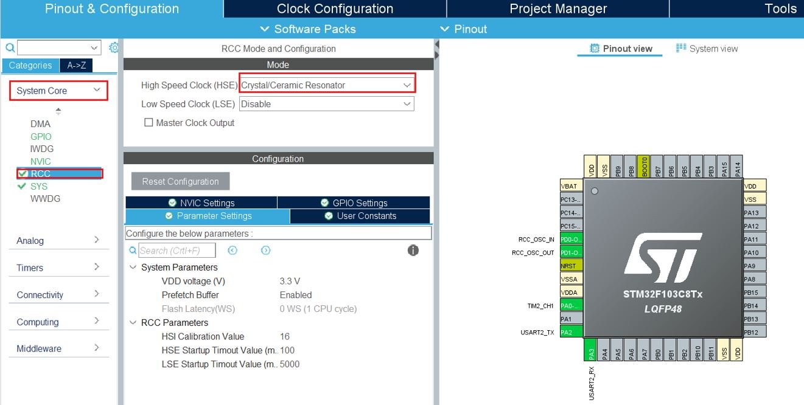Switch to System view
Screen dimensions: 804x405
(x=707, y=49)
